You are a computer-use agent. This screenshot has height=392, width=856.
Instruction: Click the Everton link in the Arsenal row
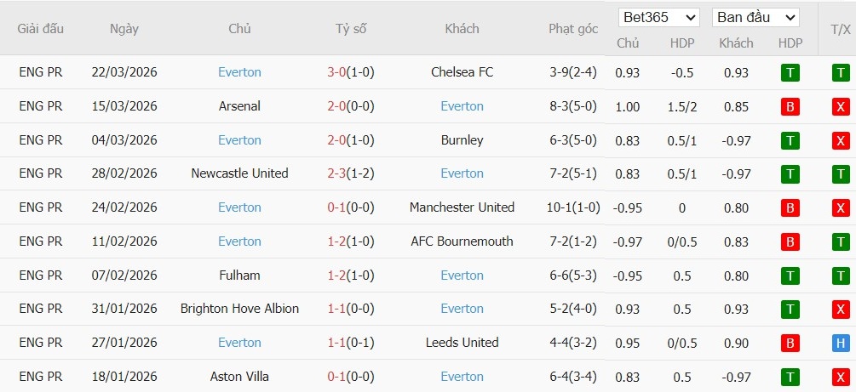(462, 106)
